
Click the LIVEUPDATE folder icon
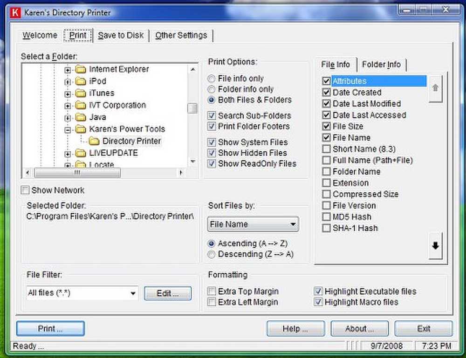81,153
